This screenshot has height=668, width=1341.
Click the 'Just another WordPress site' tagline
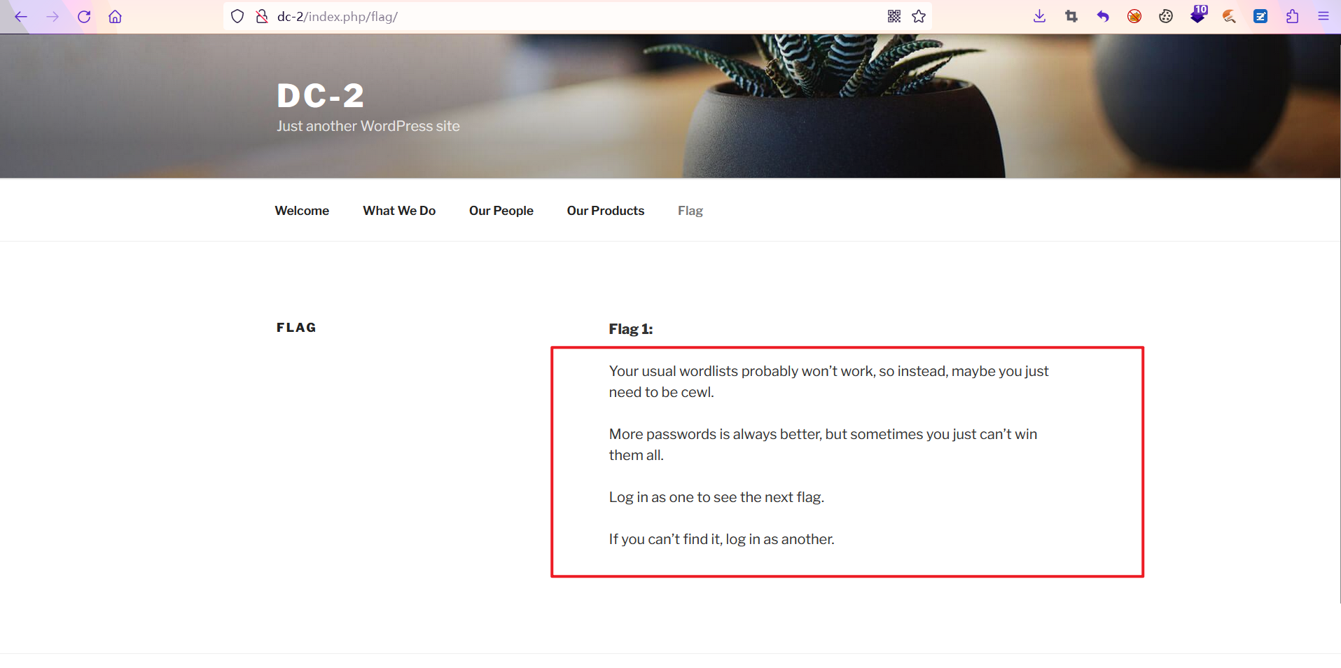tap(368, 126)
